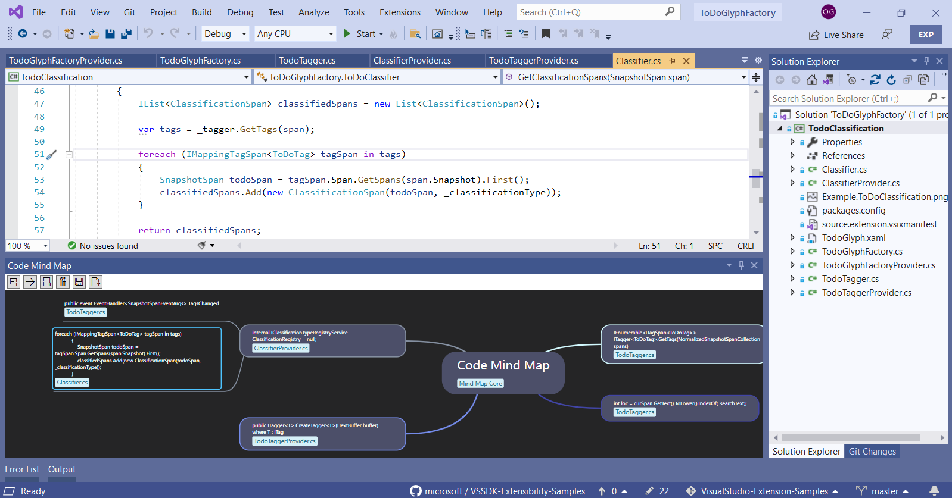This screenshot has height=498, width=952.
Task: Click the save icon in Code Mind Map
Action: tap(79, 282)
